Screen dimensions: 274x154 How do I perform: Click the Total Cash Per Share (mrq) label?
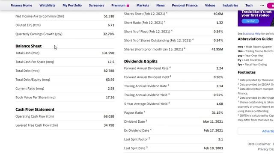[x=35, y=62]
